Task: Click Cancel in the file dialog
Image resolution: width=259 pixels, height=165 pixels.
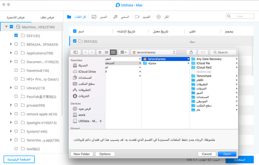Action: coord(207,154)
